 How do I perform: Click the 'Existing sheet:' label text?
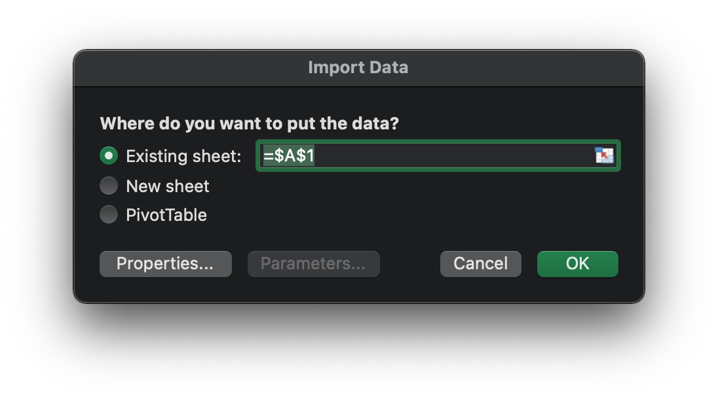(x=183, y=156)
